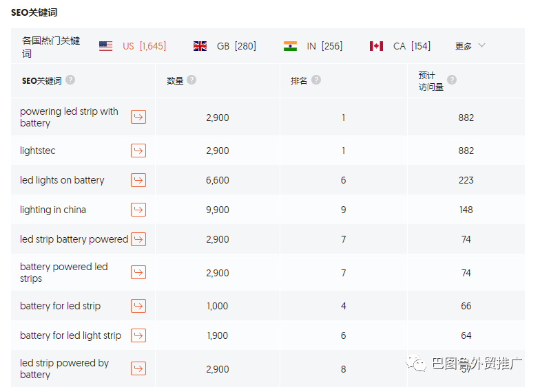
Task: Click the US flag icon
Action: (x=106, y=46)
